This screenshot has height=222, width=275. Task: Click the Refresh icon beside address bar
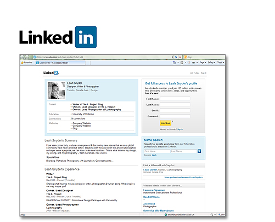point(176,57)
